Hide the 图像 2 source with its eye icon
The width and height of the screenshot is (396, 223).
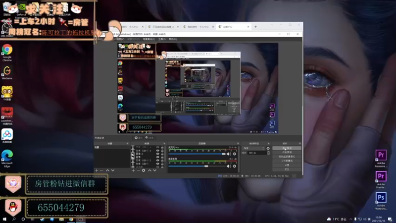point(157,154)
